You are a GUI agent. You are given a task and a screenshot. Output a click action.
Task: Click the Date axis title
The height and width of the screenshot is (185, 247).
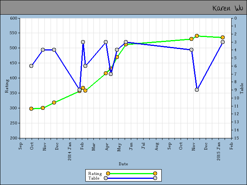click(x=123, y=164)
